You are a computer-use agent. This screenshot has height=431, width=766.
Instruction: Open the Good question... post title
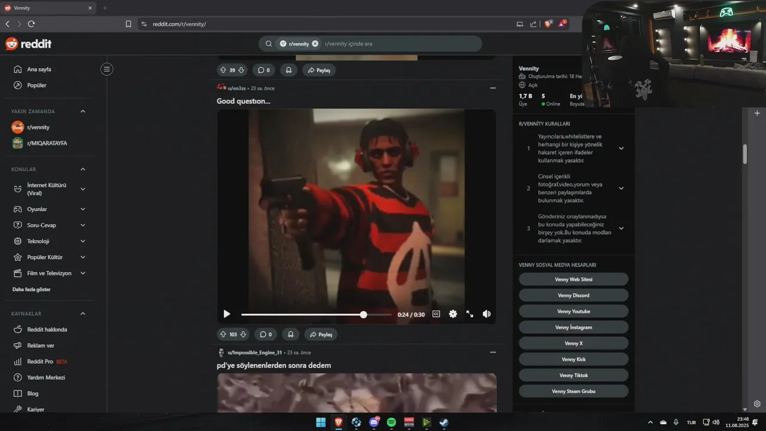[x=244, y=101]
